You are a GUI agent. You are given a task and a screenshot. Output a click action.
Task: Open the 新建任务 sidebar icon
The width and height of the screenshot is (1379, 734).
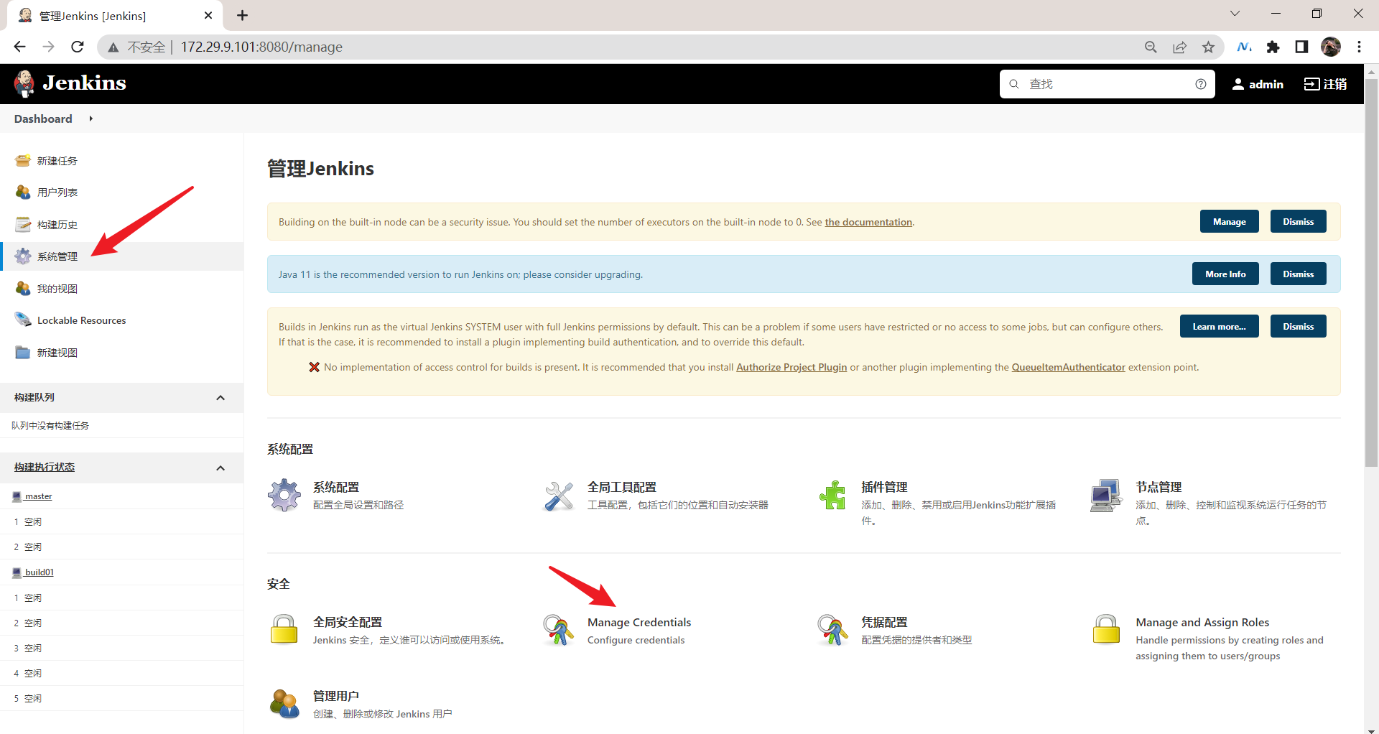point(23,160)
